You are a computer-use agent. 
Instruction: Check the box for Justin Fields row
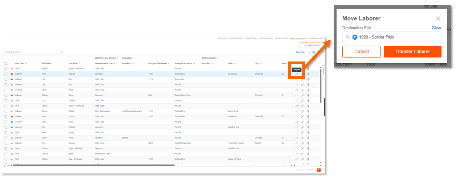[x=6, y=138]
